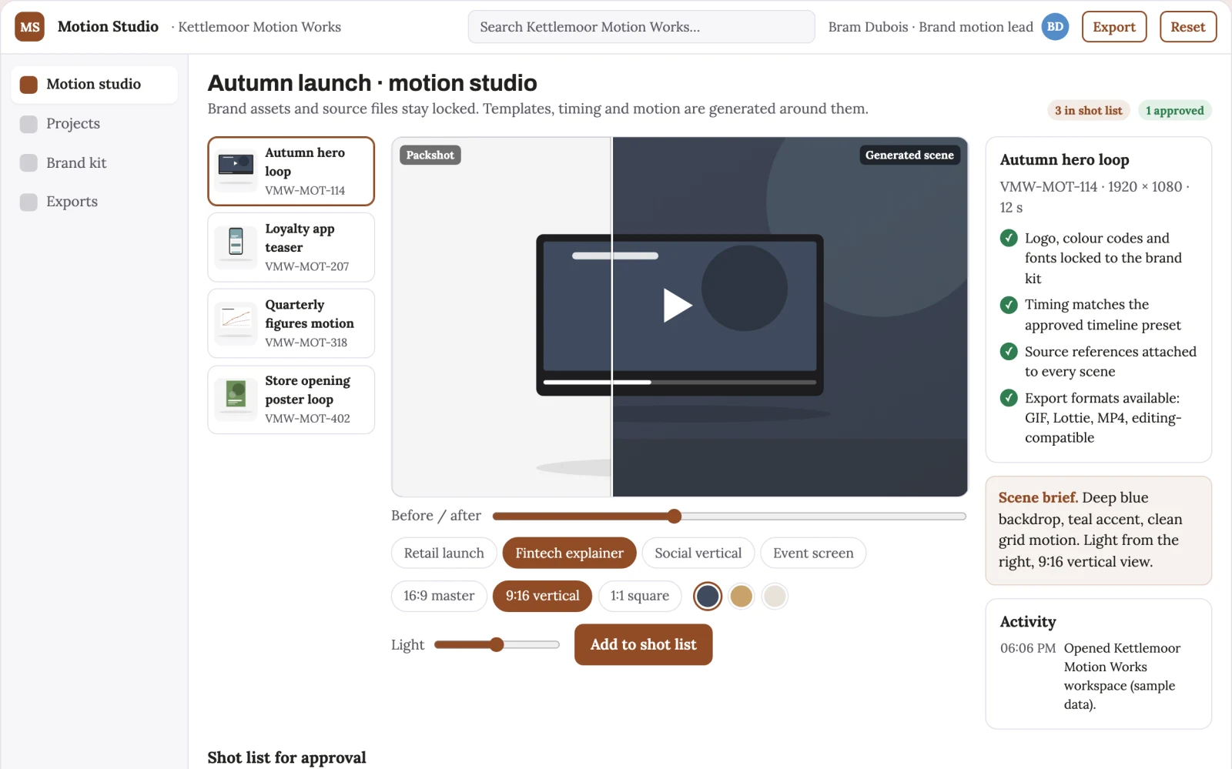
Task: Focus the Search Kettlemoor Motion Works field
Action: pyautogui.click(x=641, y=27)
